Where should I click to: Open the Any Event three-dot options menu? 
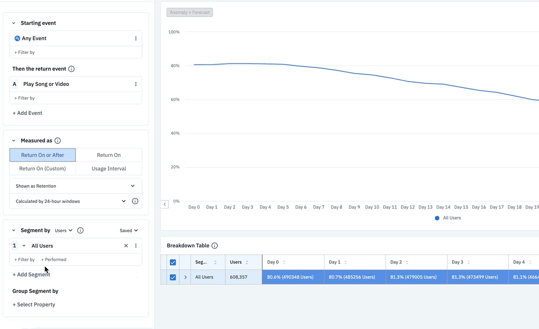[135, 38]
